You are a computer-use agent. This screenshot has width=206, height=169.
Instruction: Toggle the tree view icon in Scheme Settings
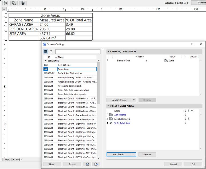click(46, 51)
